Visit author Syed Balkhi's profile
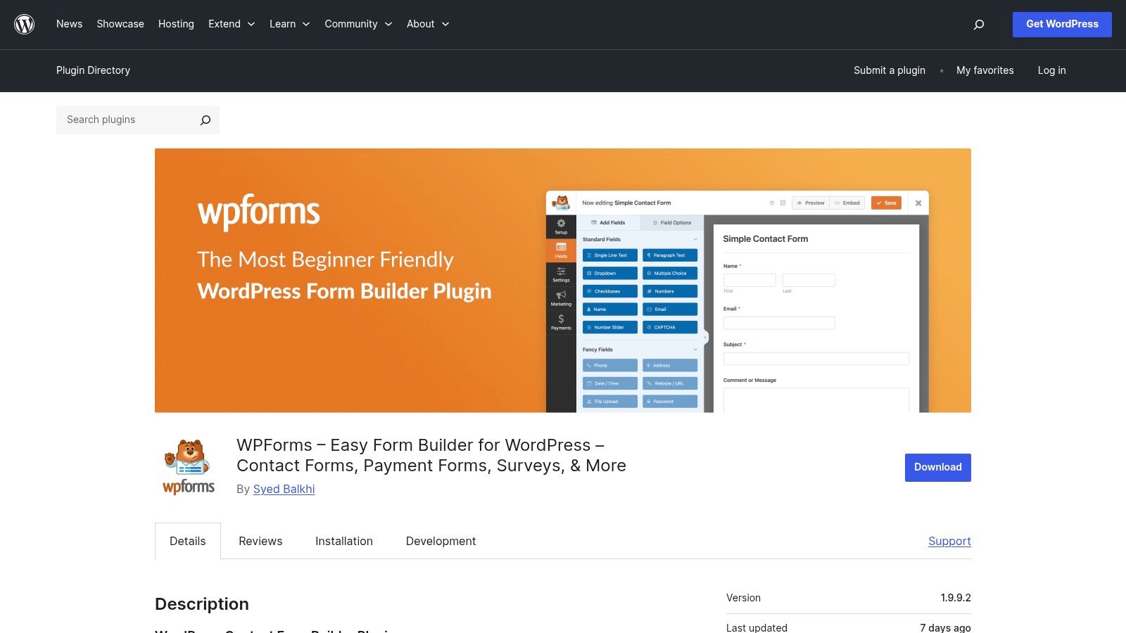Screen dimensions: 1126x633 point(284,489)
